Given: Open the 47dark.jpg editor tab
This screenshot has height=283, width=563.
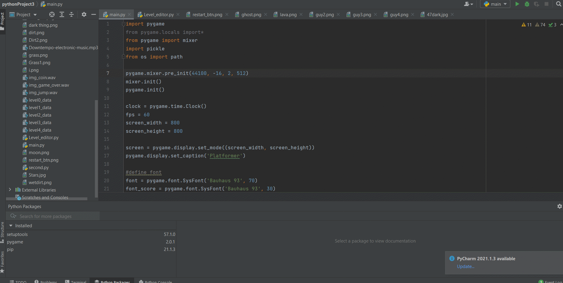Looking at the screenshot, I should click(437, 14).
